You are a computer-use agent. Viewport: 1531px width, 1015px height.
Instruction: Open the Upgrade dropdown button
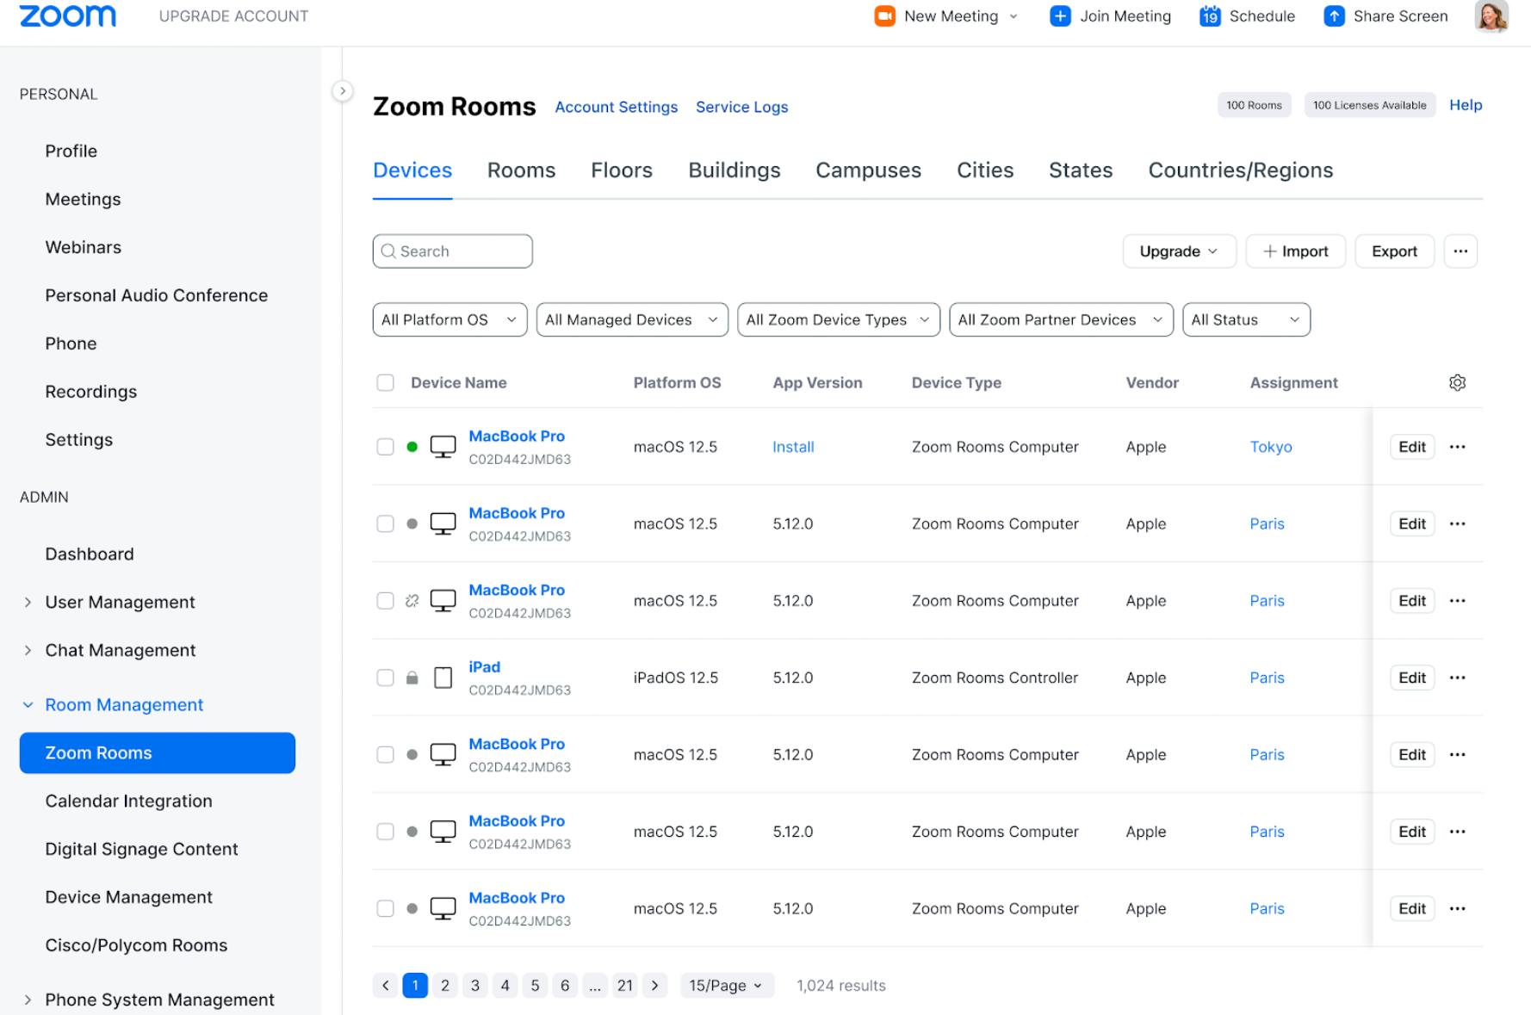pyautogui.click(x=1179, y=251)
